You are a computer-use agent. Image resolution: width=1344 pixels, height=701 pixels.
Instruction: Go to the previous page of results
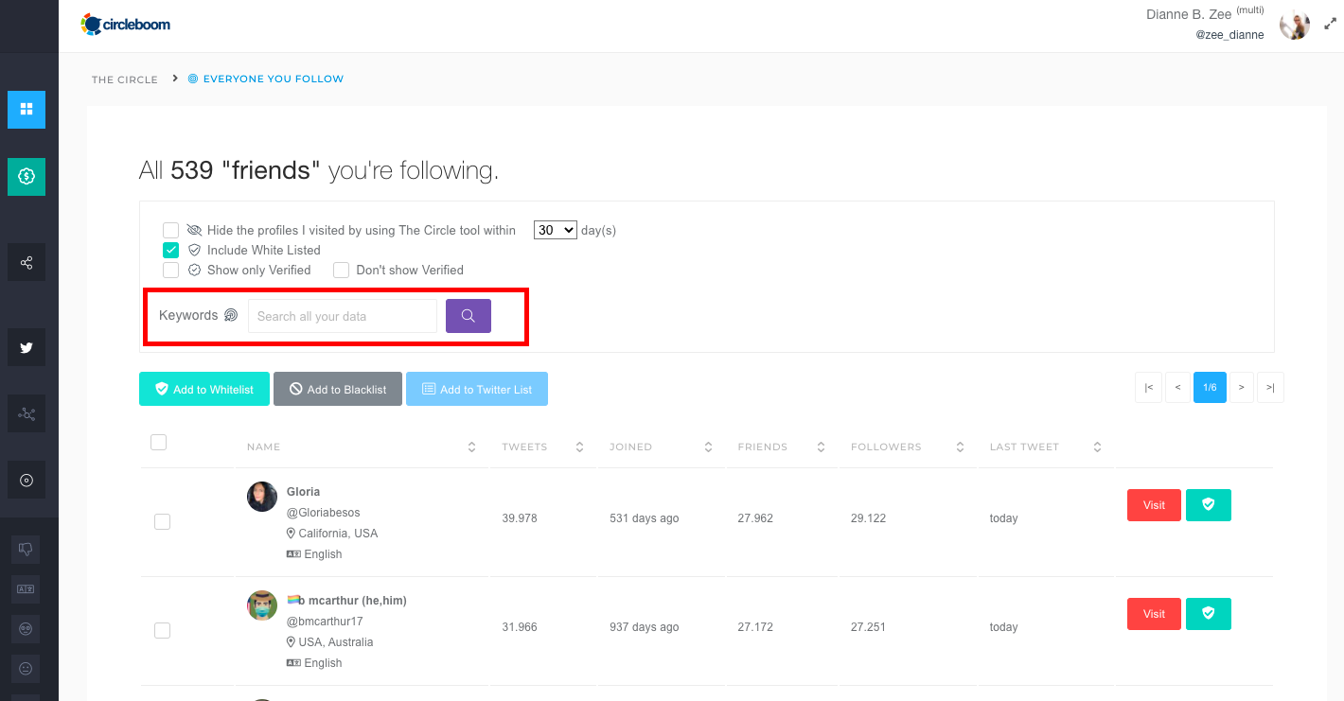coord(1178,388)
